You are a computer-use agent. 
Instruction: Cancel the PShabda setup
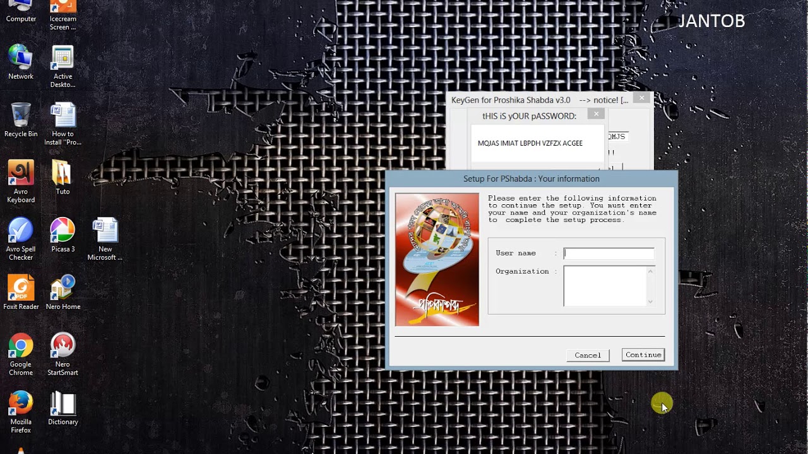588,355
